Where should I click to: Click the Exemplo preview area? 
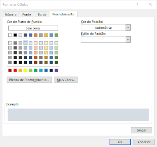(78, 115)
